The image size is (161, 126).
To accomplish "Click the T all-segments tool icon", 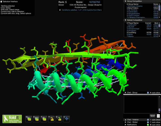I will pyautogui.click(x=44, y=119).
